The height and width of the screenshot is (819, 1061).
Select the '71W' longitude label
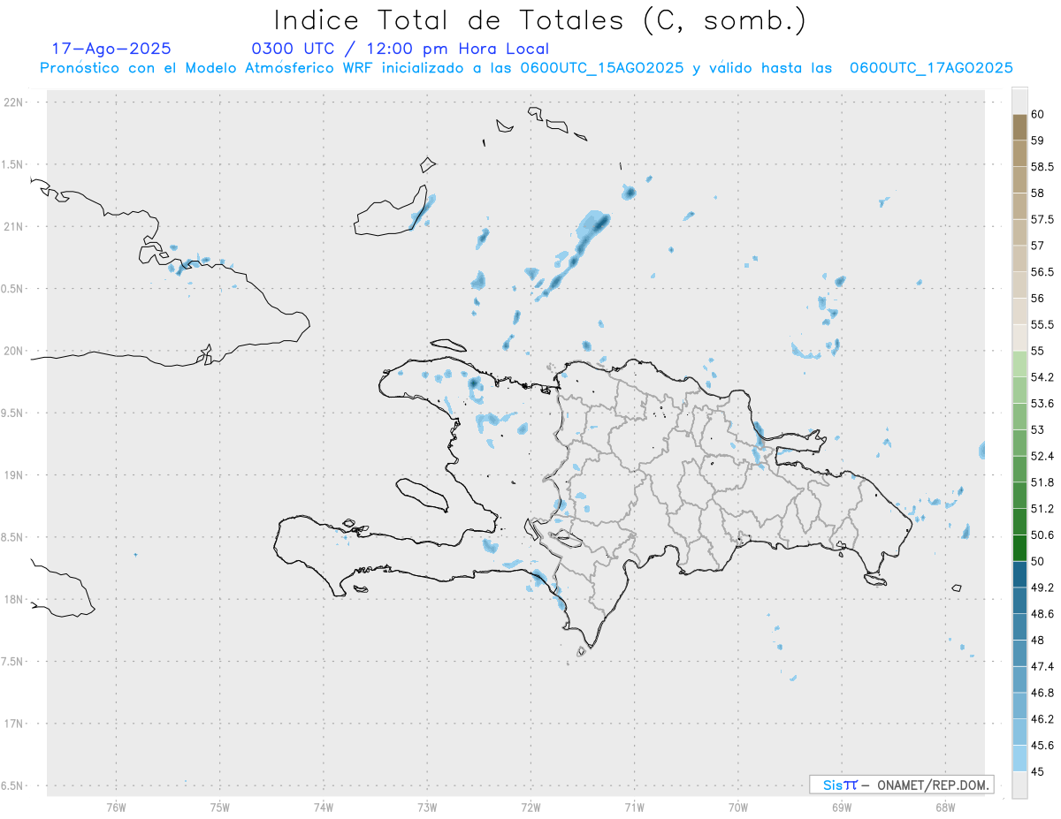pyautogui.click(x=634, y=807)
